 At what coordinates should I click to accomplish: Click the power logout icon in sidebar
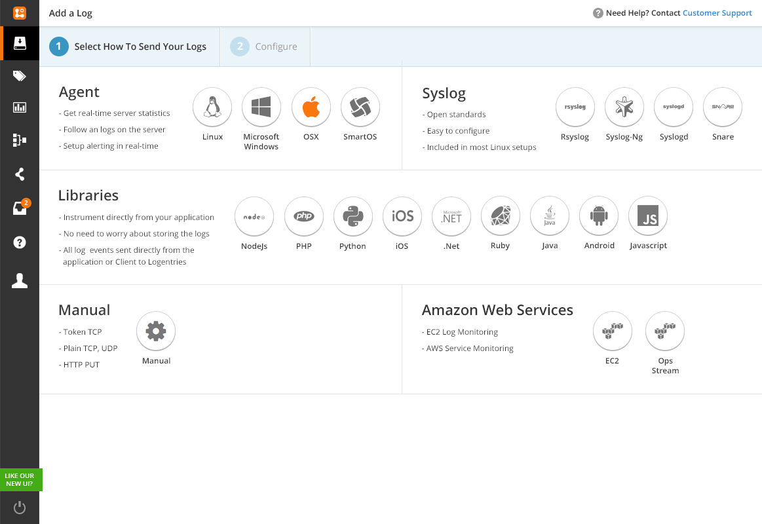click(x=20, y=508)
